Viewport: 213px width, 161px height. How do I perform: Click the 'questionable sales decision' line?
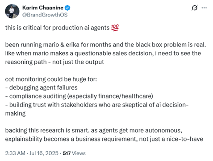pos(103,54)
